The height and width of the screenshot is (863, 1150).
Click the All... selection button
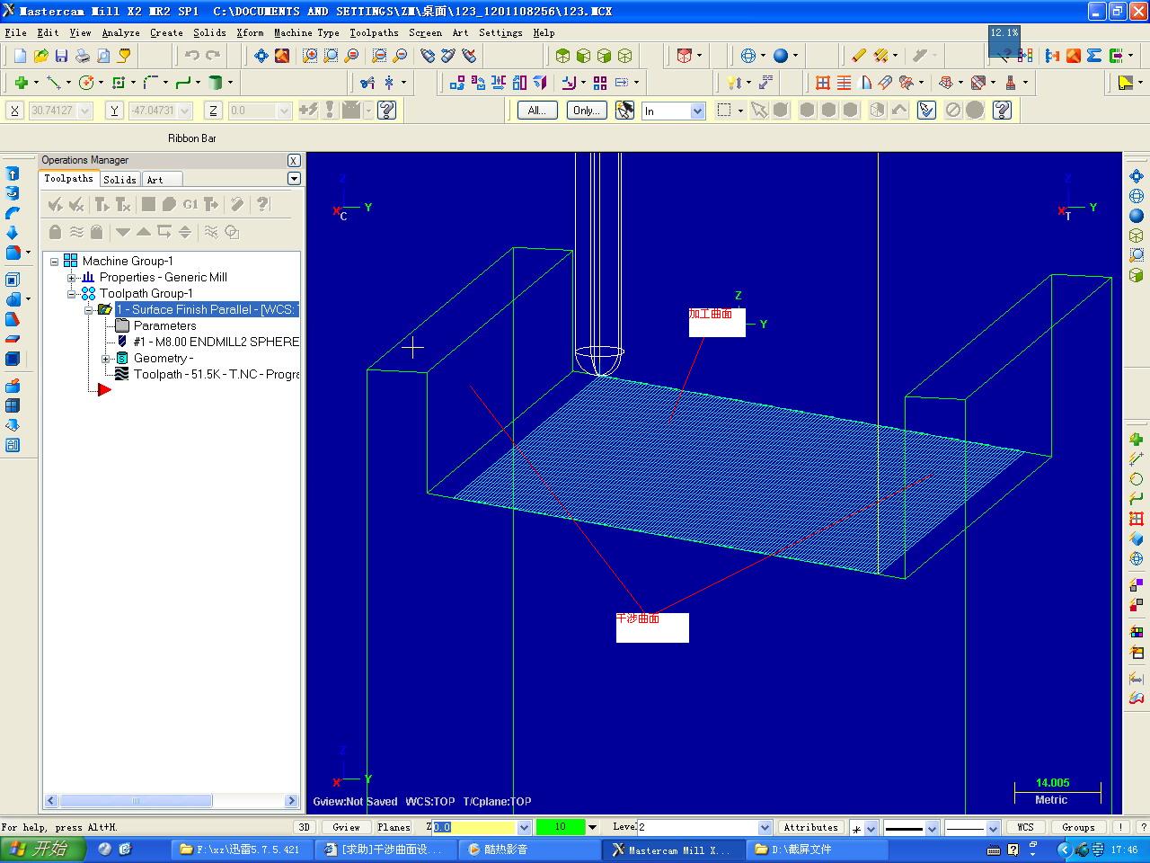click(537, 111)
